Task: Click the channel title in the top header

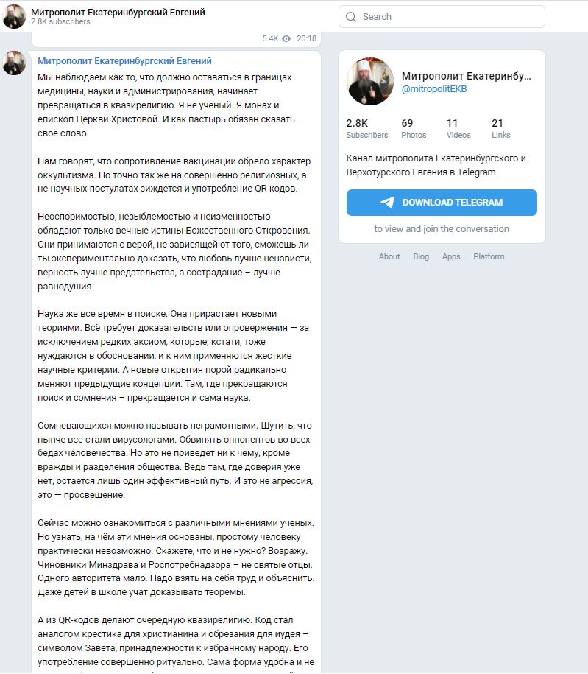Action: (118, 13)
